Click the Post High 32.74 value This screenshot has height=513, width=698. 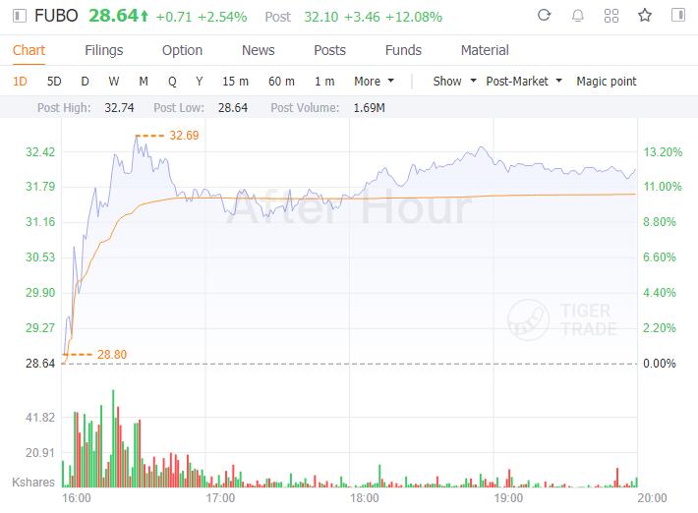(119, 108)
